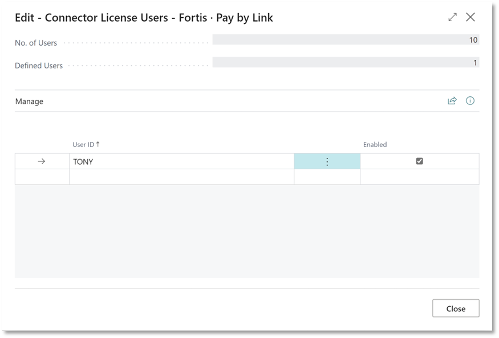Open the Manage menu
The image size is (499, 338).
pos(29,101)
